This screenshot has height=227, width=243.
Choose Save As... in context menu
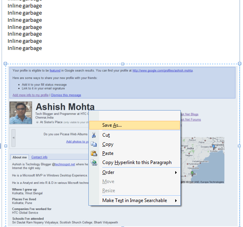click(134, 125)
